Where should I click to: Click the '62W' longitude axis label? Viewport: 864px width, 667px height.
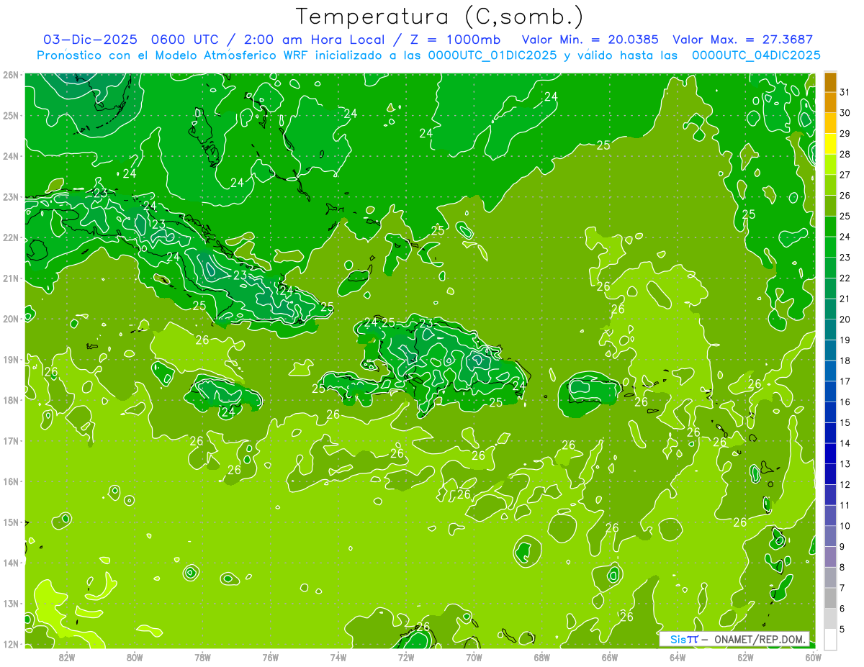coord(745,657)
